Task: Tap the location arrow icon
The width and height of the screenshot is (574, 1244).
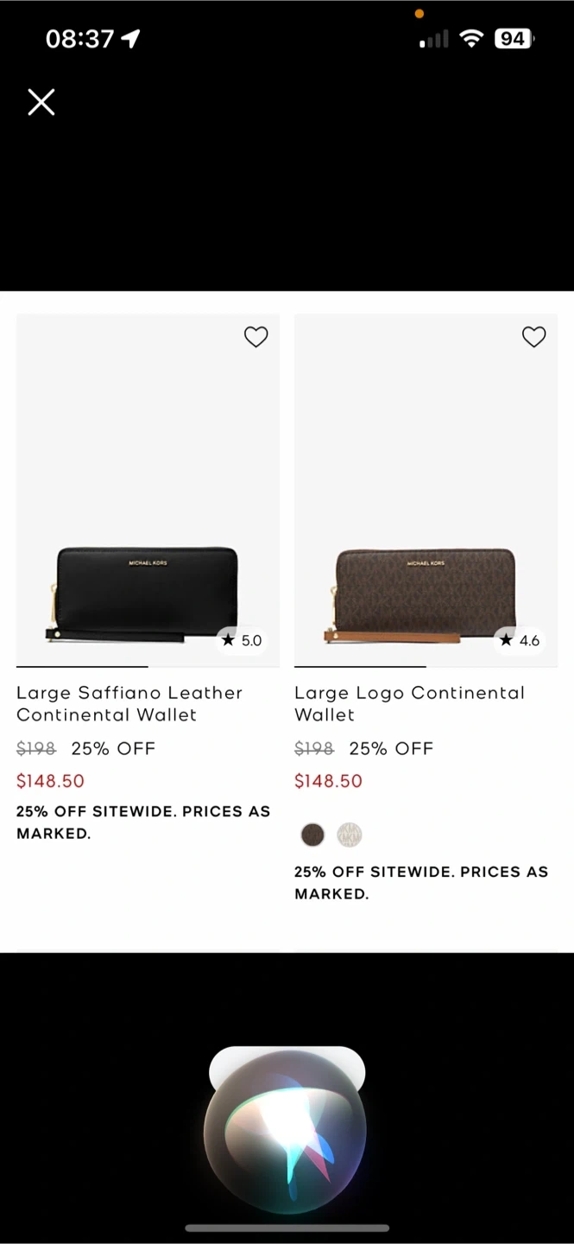Action: (130, 39)
